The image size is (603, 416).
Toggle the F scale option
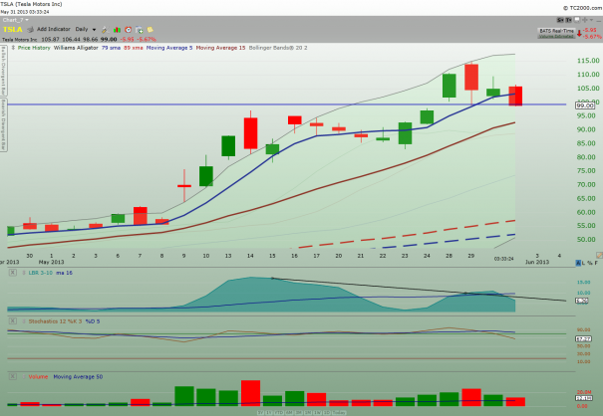[596, 263]
